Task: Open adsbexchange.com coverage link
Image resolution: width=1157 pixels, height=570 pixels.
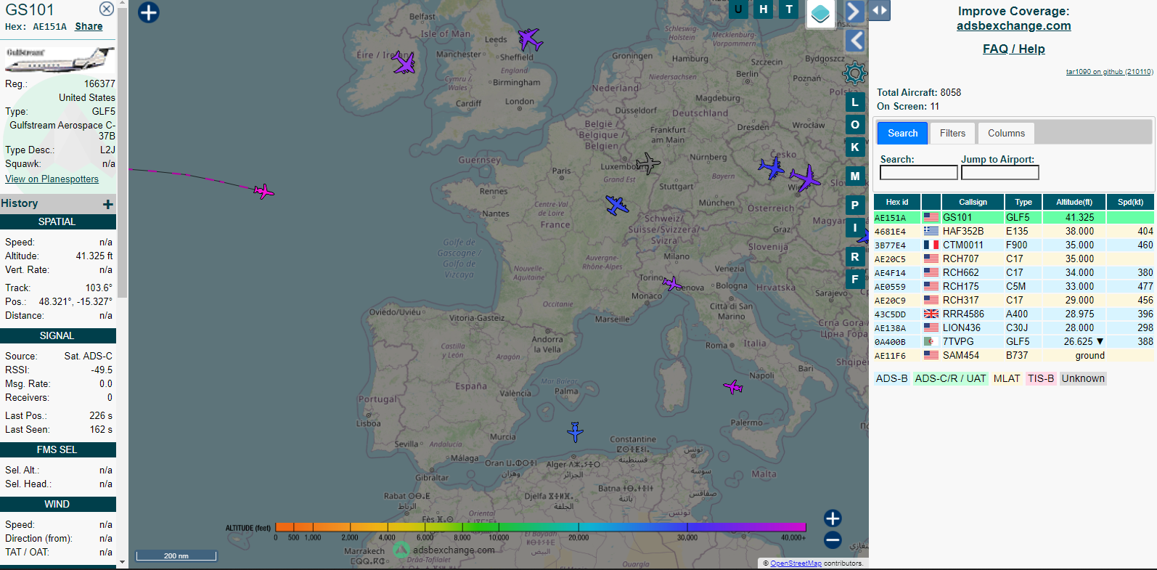Action: [1013, 26]
